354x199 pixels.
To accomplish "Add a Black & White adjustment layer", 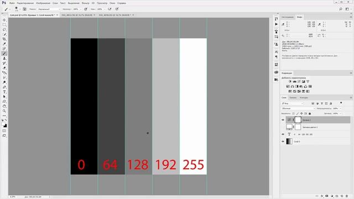I will point(297,86).
